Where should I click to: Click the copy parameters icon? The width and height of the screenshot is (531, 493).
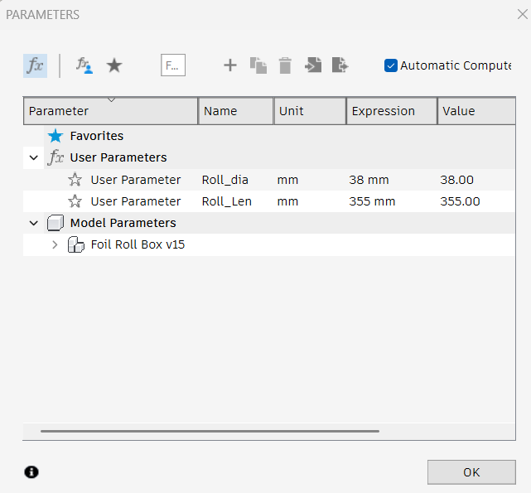click(x=258, y=65)
